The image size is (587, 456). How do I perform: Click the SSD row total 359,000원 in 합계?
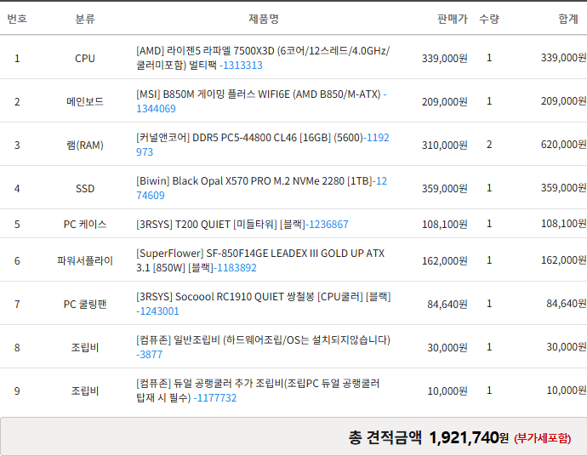[x=563, y=188]
